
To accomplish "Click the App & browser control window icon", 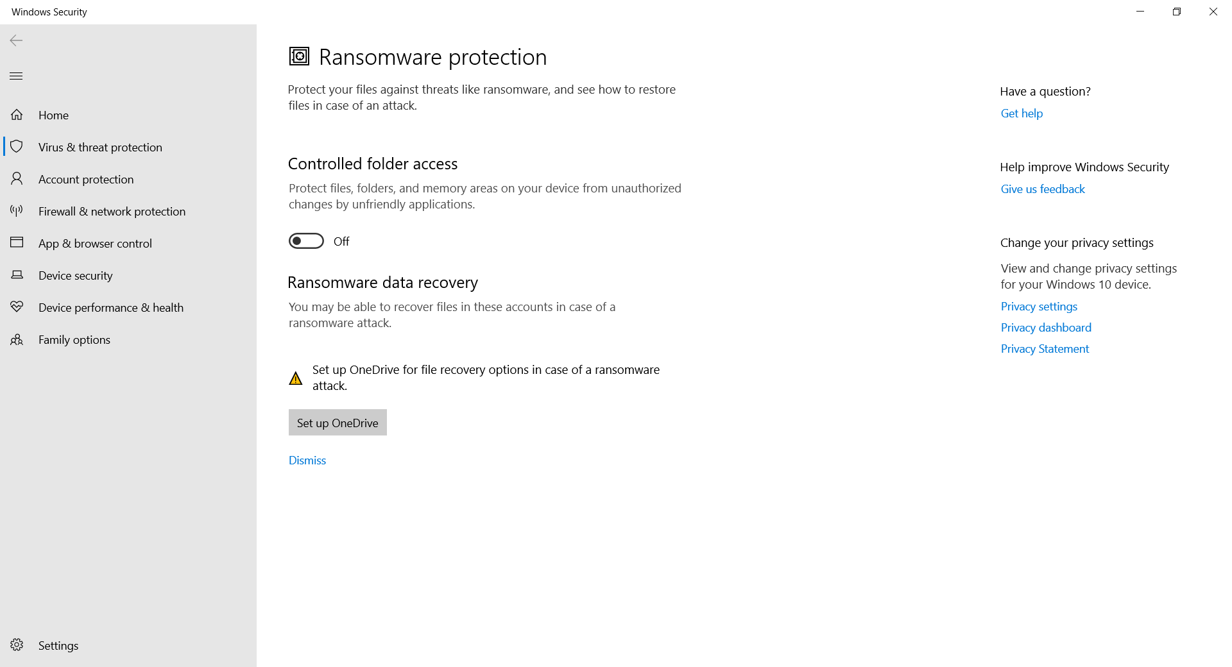I will [x=17, y=243].
